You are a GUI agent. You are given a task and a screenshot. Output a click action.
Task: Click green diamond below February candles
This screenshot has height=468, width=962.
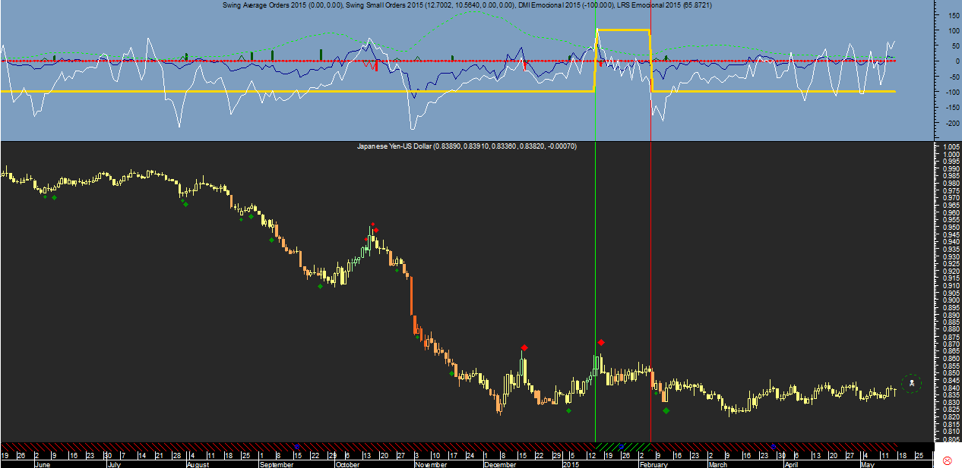tap(666, 410)
